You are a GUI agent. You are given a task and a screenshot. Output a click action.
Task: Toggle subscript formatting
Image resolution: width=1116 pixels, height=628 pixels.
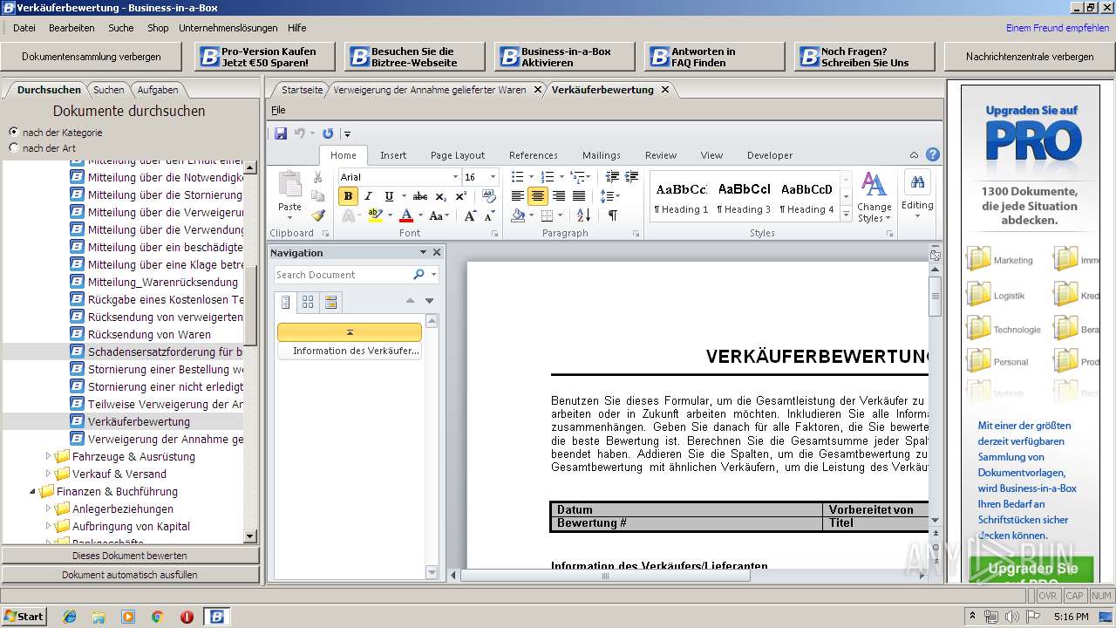(x=440, y=196)
